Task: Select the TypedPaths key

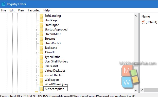Action: 52,57
